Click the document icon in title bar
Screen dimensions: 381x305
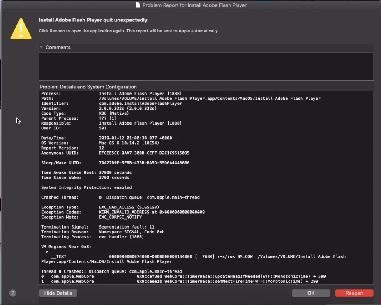pos(138,5)
